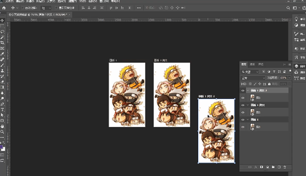Toggle lock all padlock icon
The image size is (306, 176).
pos(269,84)
